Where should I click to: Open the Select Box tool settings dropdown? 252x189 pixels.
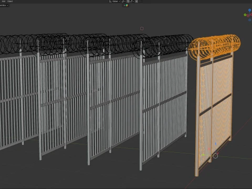pos(4,5)
